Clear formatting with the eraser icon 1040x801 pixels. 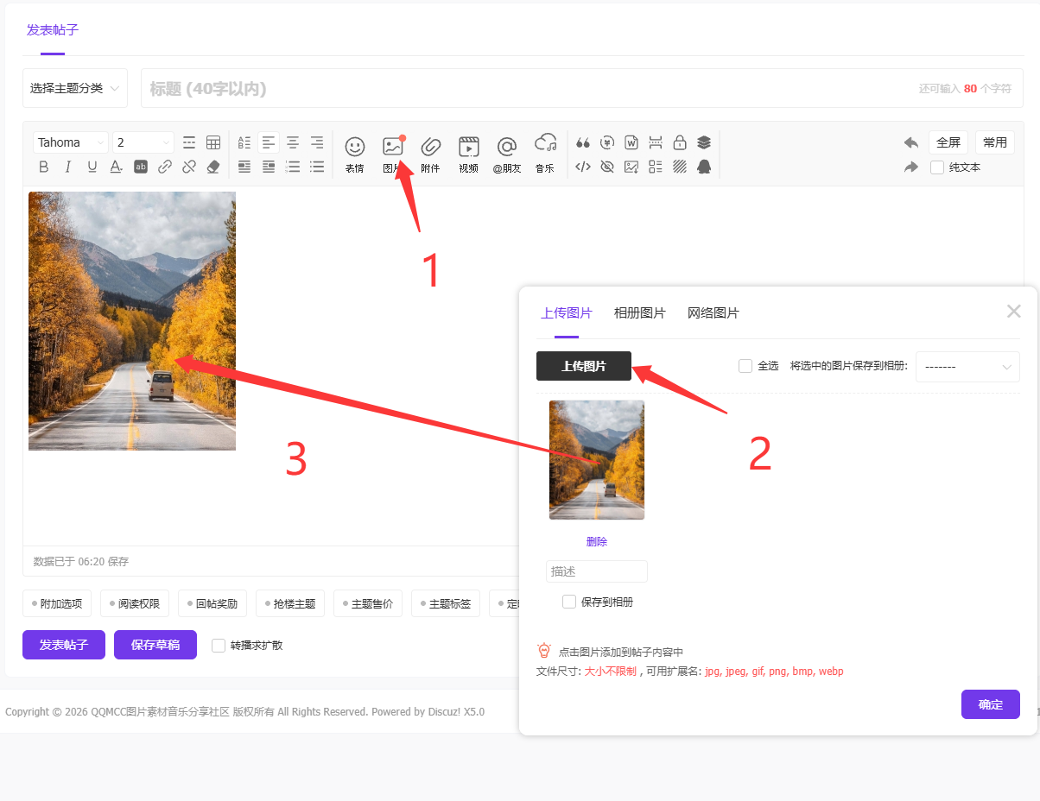coord(213,167)
